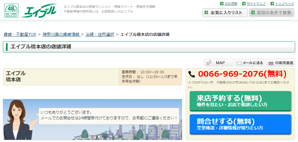Click the green arrow icon beside 会社情報
Viewport: 298px width, 142px height.
coord(222,3)
